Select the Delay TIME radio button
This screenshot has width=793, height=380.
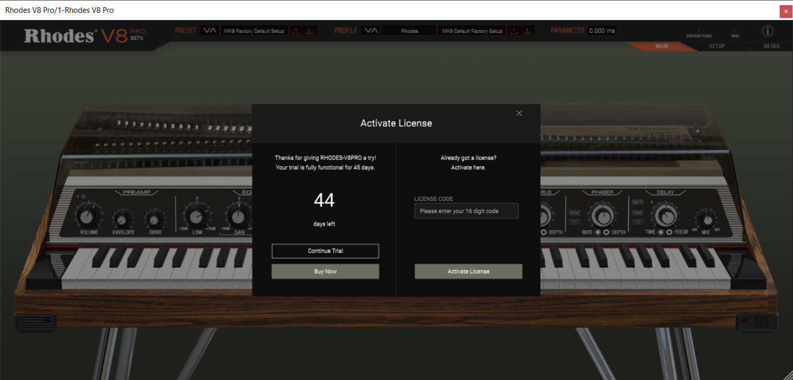661,232
